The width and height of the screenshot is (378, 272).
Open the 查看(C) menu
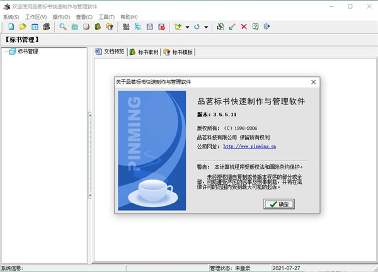[x=84, y=17]
